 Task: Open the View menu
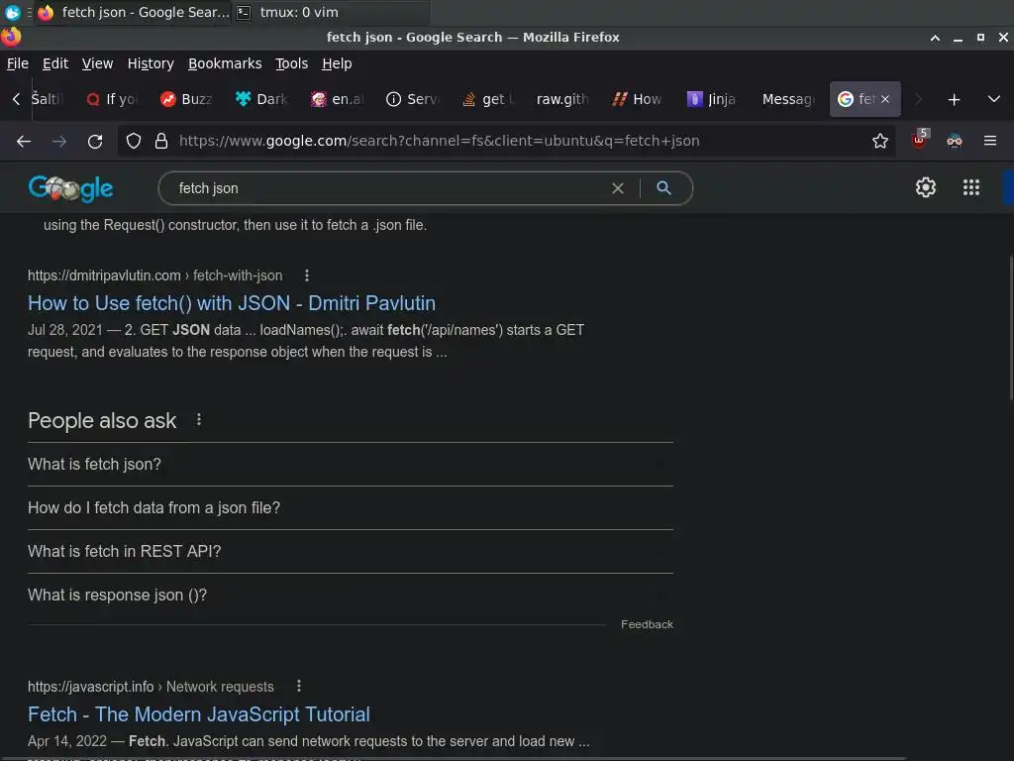97,63
